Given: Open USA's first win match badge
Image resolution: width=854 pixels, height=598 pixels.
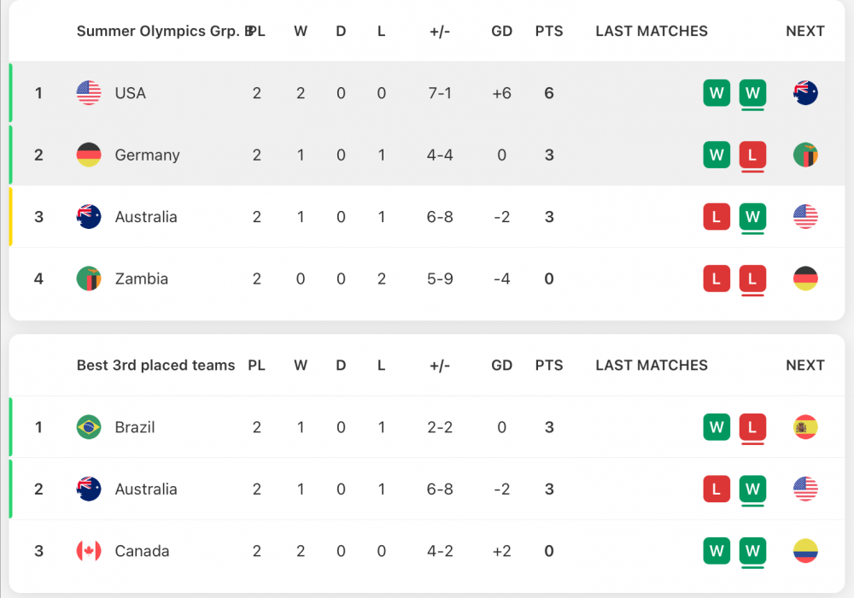Looking at the screenshot, I should (x=717, y=93).
